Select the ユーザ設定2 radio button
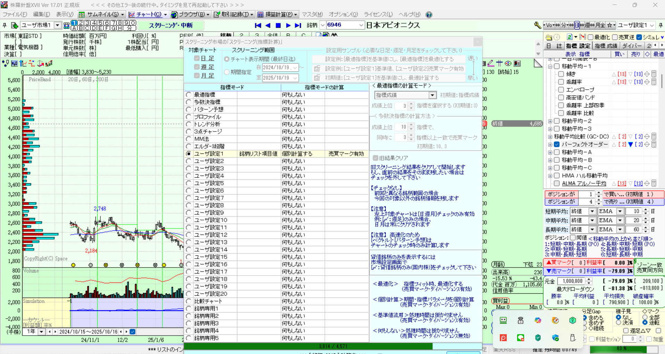This screenshot has height=354, width=665. (188, 161)
